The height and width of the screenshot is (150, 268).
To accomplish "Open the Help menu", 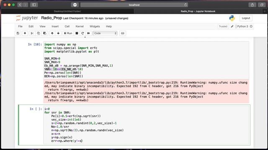I will tap(109, 26).
